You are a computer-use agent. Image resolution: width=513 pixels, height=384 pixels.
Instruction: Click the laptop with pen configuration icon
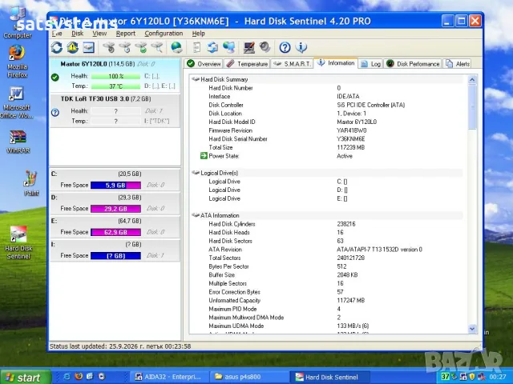click(249, 48)
